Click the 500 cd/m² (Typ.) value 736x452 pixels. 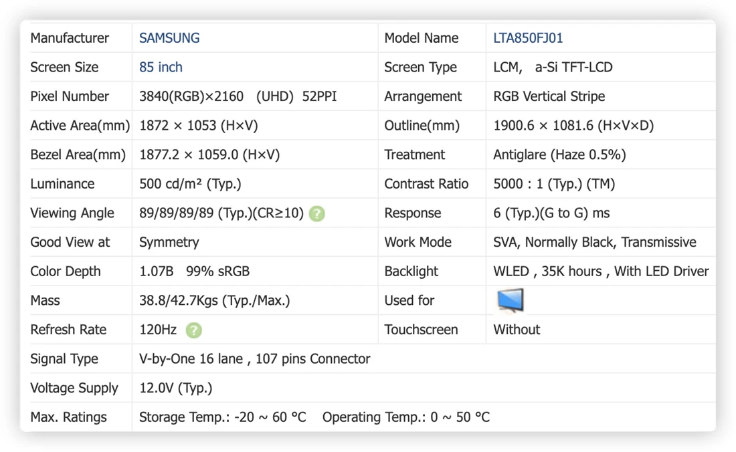[190, 184]
